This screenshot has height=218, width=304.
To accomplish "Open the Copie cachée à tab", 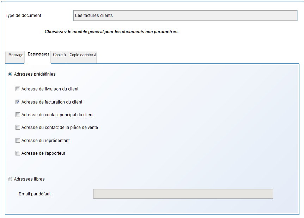I will 83,55.
